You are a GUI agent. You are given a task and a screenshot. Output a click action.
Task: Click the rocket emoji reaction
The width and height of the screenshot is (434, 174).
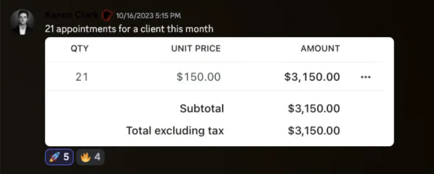point(59,157)
